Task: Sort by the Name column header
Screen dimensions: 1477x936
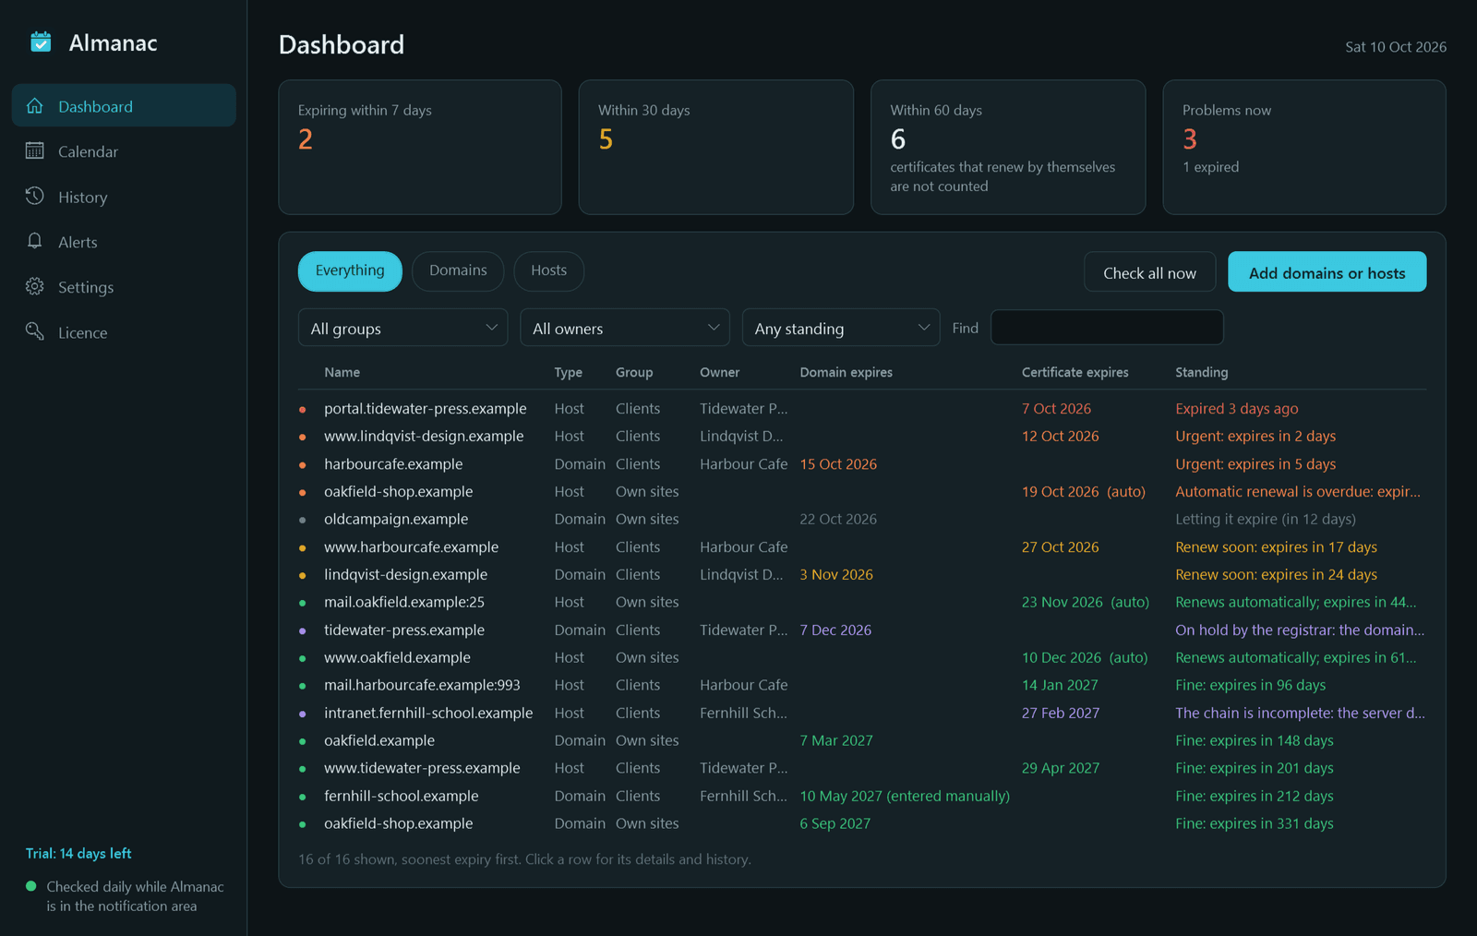Action: point(342,372)
